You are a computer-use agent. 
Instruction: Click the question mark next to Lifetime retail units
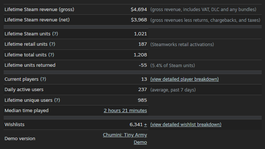tap(52, 44)
